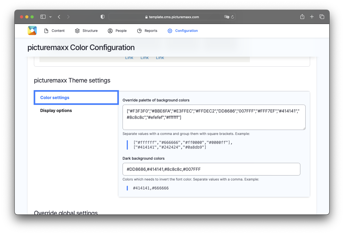The width and height of the screenshot is (344, 234).
Task: Click the green full-screen window button
Action: 32,17
